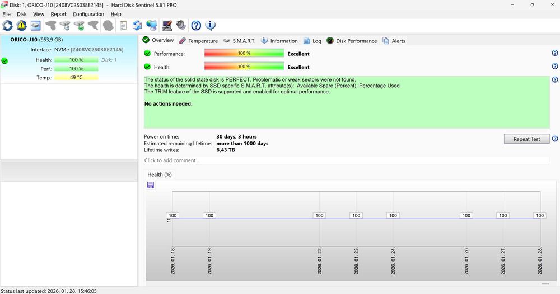Click the help icon right of Performance row
Viewport: 560px width, 294px height.
554,53
